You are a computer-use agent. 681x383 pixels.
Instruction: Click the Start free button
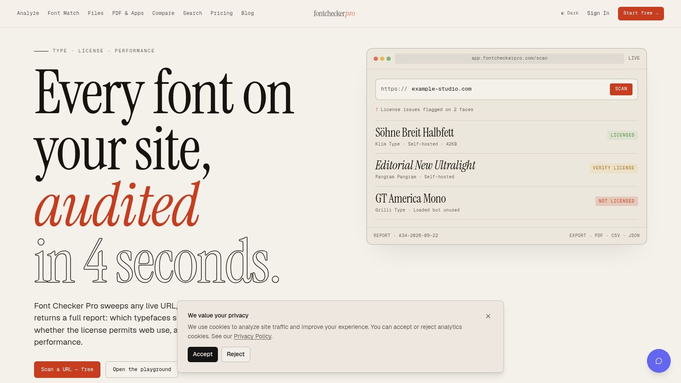pyautogui.click(x=641, y=13)
